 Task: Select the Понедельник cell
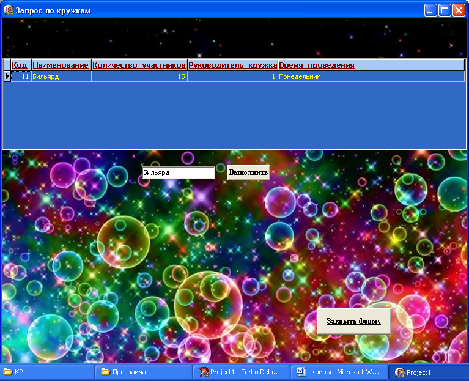[x=371, y=76]
